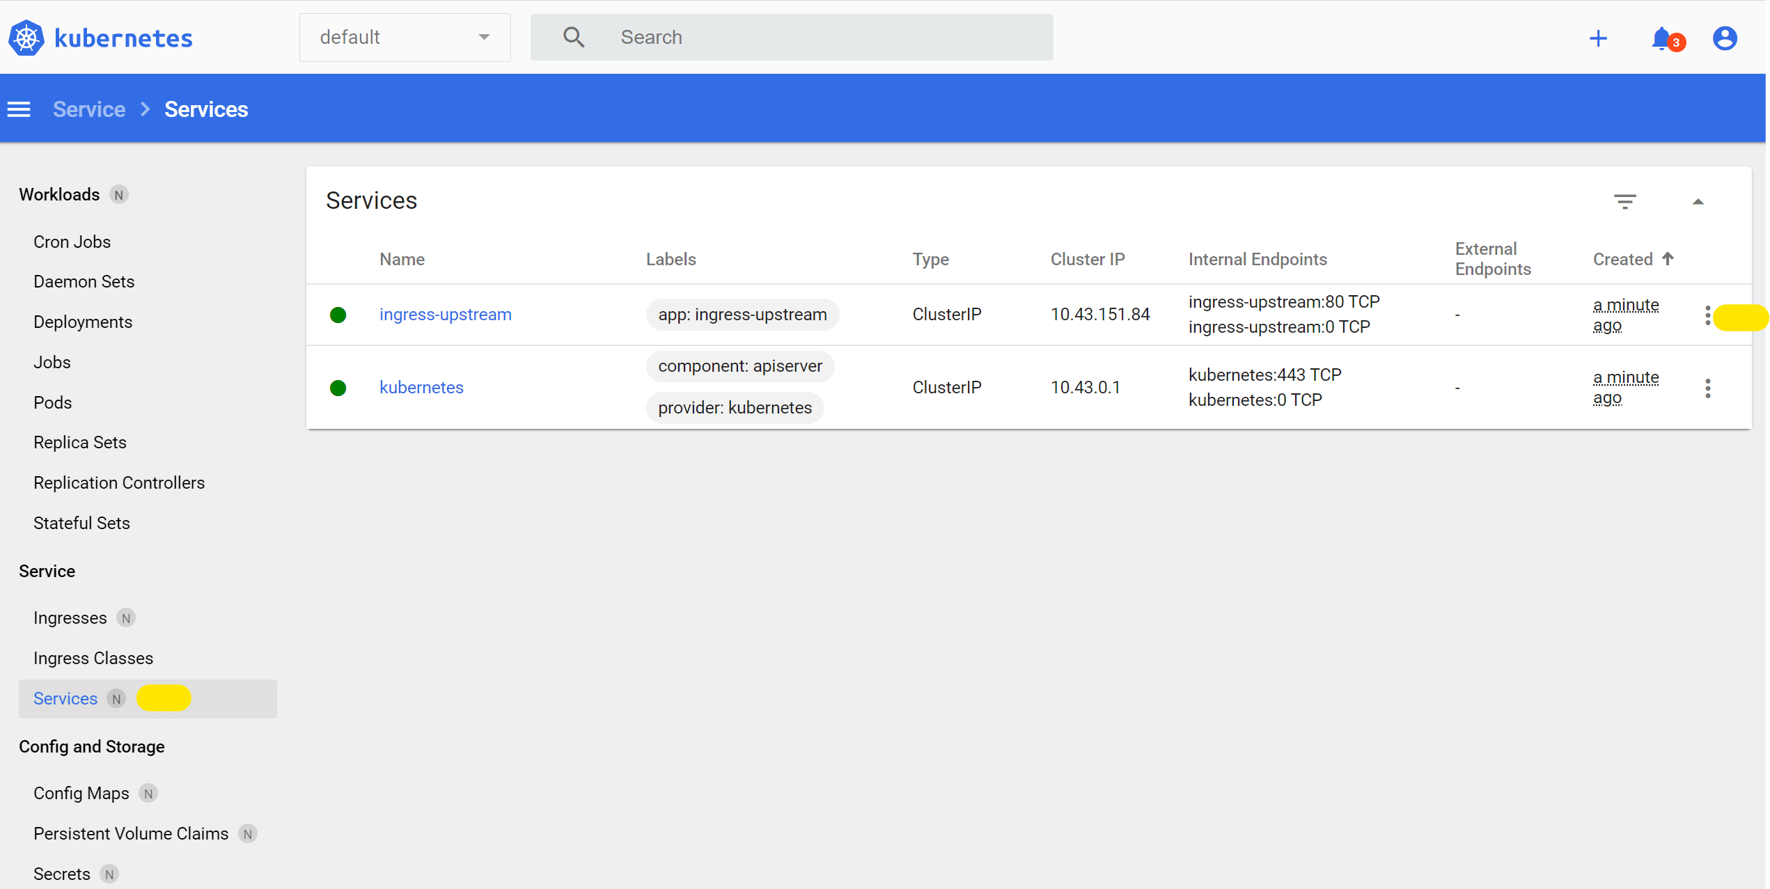The width and height of the screenshot is (1770, 889).
Task: Click endpoint 'ingress-upstream:80 TCP'
Action: pos(1284,302)
